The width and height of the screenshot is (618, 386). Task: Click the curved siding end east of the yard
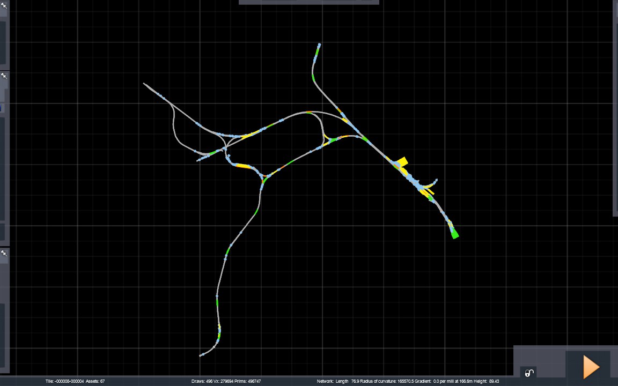click(436, 181)
